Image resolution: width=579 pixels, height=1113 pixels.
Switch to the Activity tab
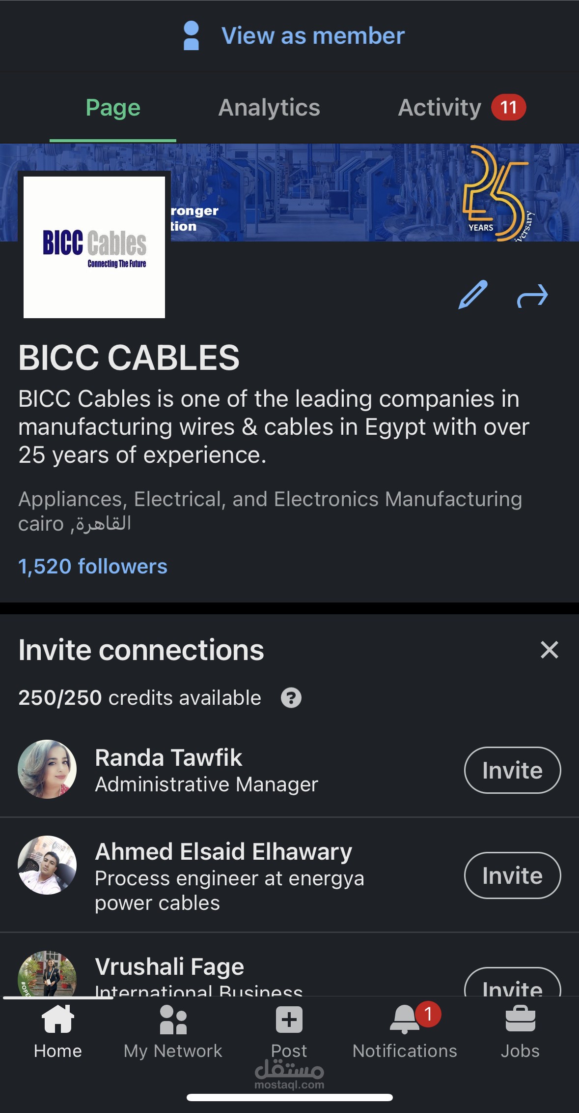click(440, 108)
